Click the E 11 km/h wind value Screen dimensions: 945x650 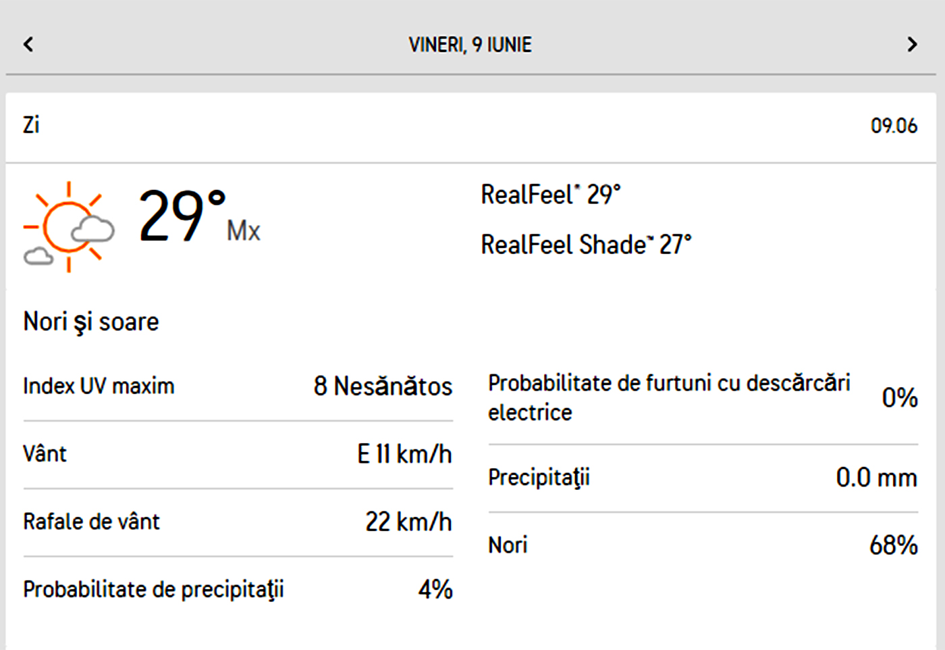(404, 454)
